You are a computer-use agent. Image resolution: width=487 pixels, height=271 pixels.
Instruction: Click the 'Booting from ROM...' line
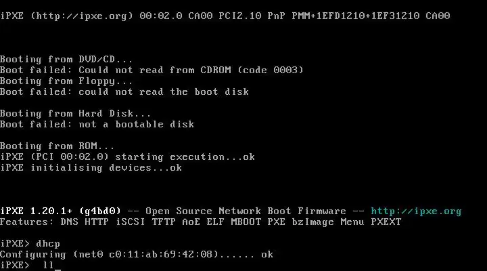(57, 146)
